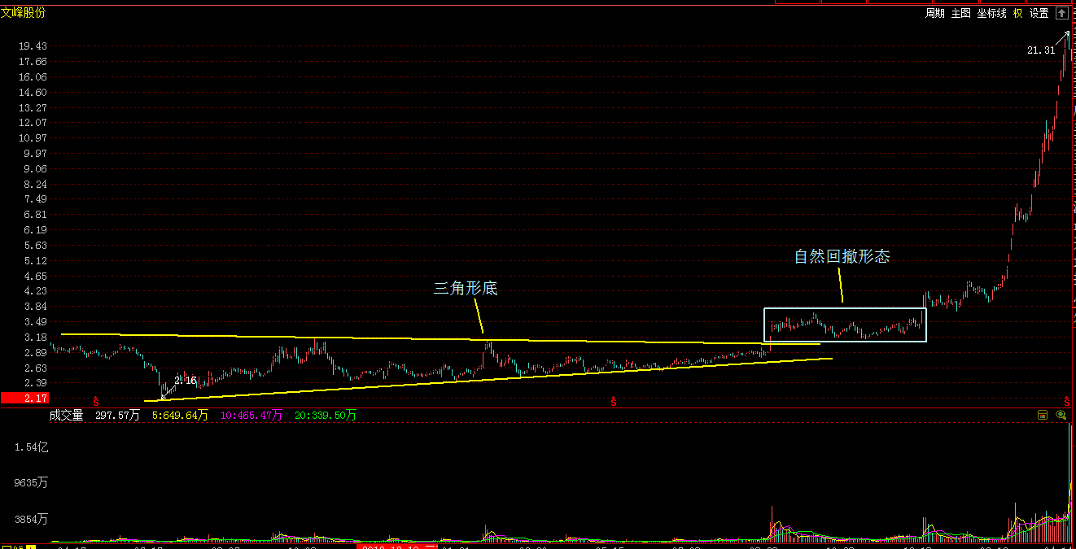Click the 5.63 price axis label
This screenshot has height=549, width=1076.
point(35,246)
